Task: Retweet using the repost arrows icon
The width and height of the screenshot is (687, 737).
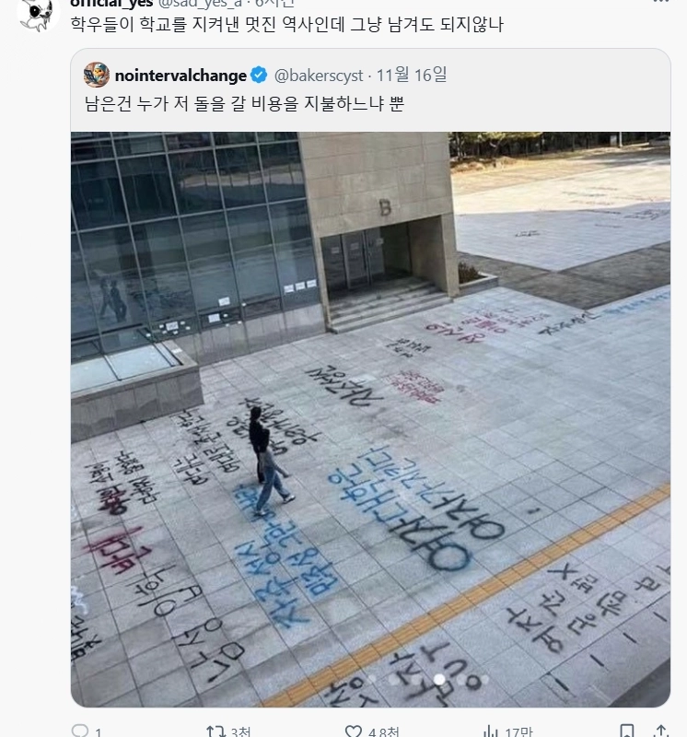Action: pos(215,731)
